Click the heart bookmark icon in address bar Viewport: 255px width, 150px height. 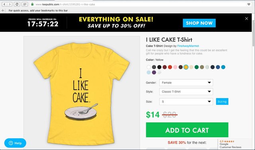(249, 4)
